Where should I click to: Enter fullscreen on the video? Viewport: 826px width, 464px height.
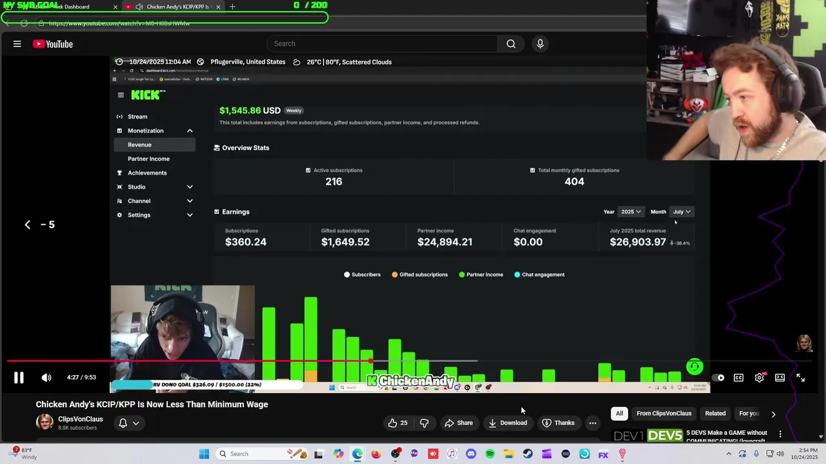801,378
